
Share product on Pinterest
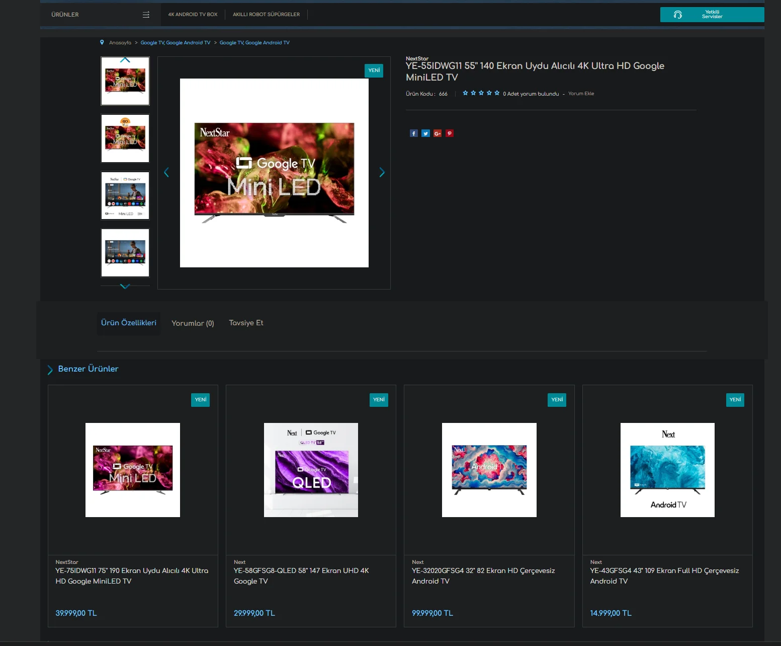[x=450, y=133]
